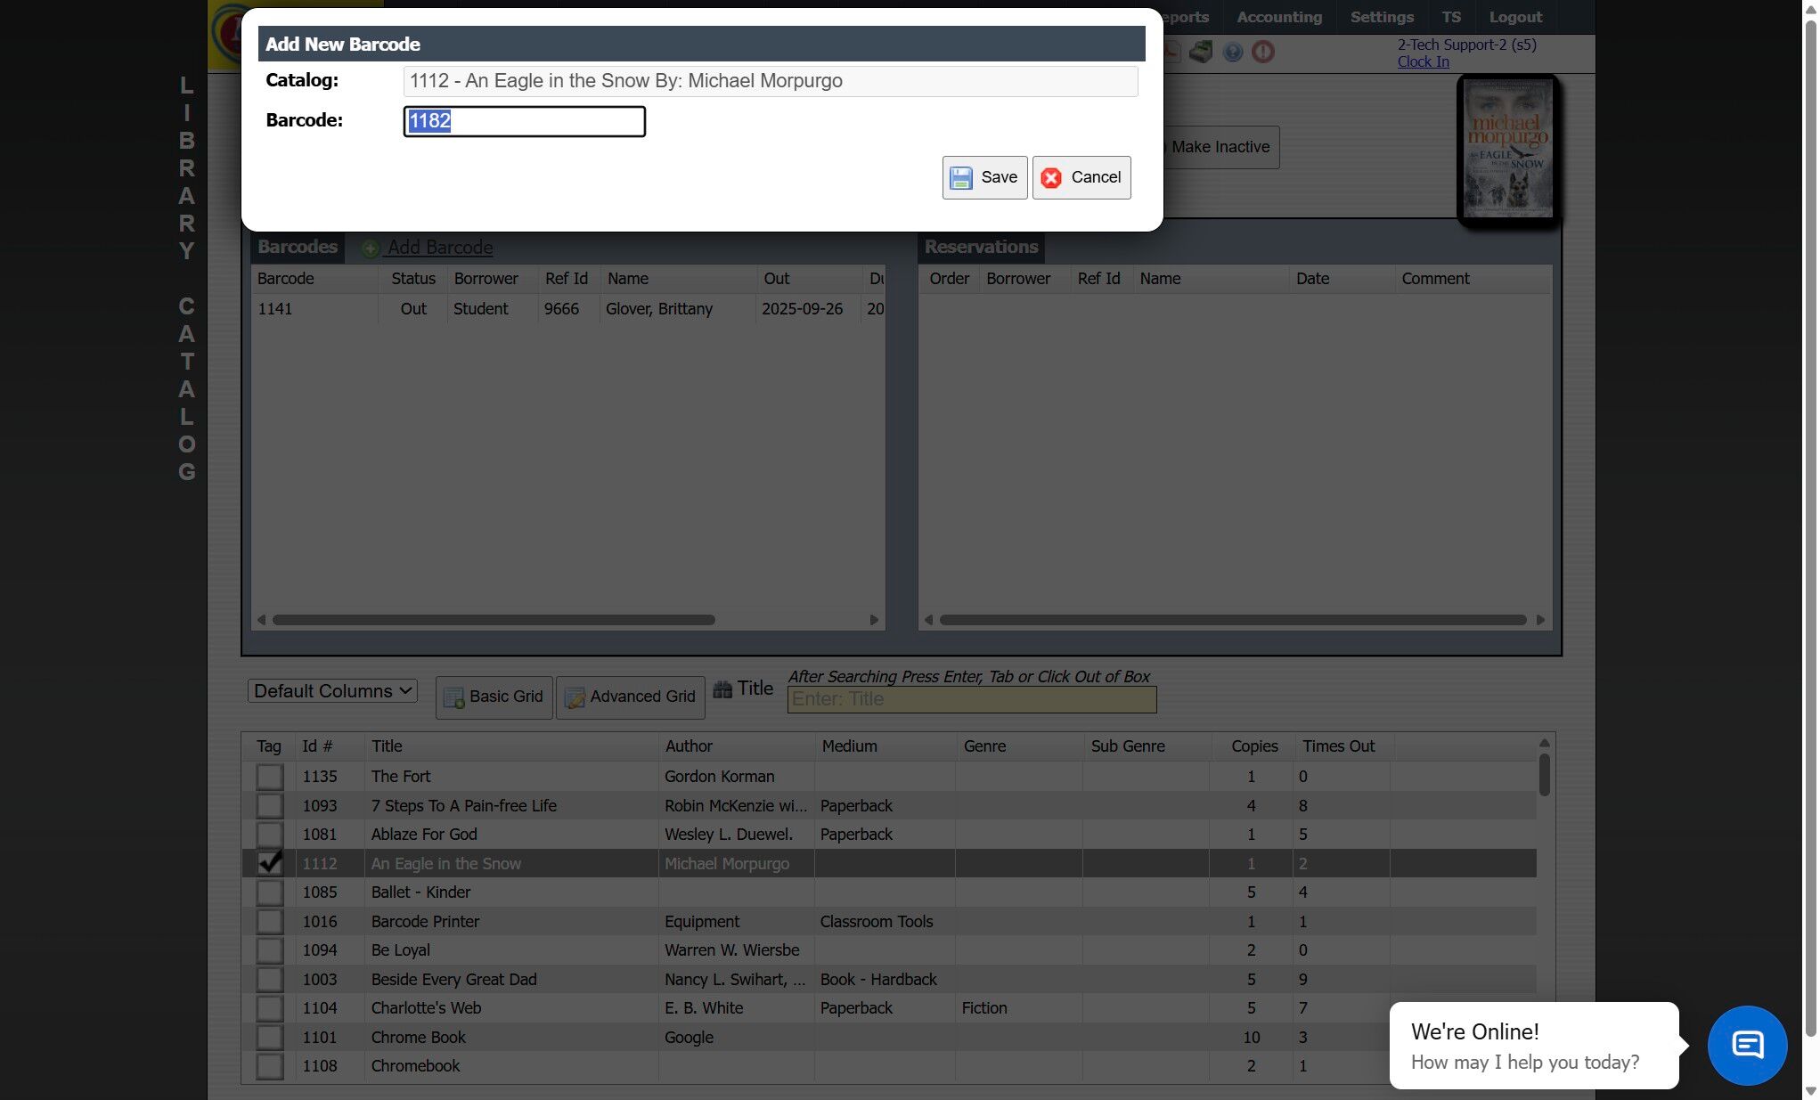
Task: Click the green plus Add Barcode icon
Action: click(x=371, y=249)
